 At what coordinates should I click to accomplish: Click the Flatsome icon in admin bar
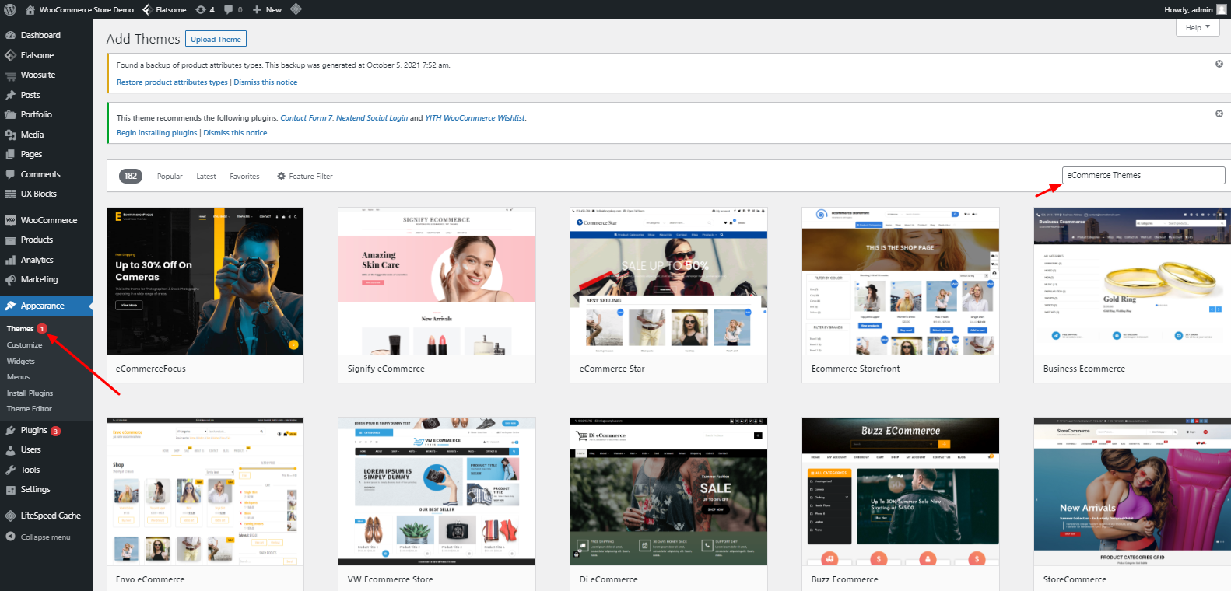147,9
